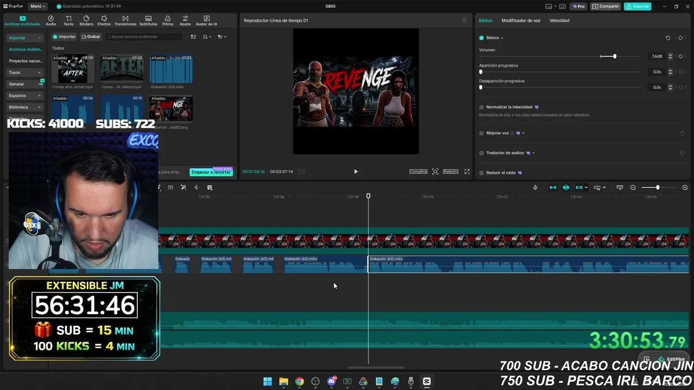Open the player panel hamburger menu
Image resolution: width=694 pixels, height=390 pixels.
[464, 21]
